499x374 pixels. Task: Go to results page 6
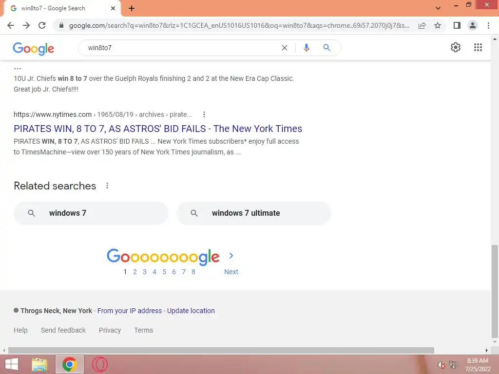click(174, 272)
